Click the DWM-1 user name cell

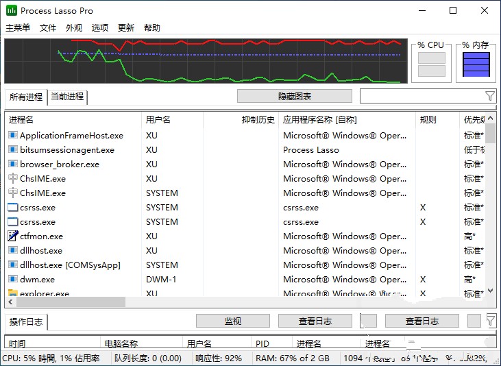click(161, 280)
